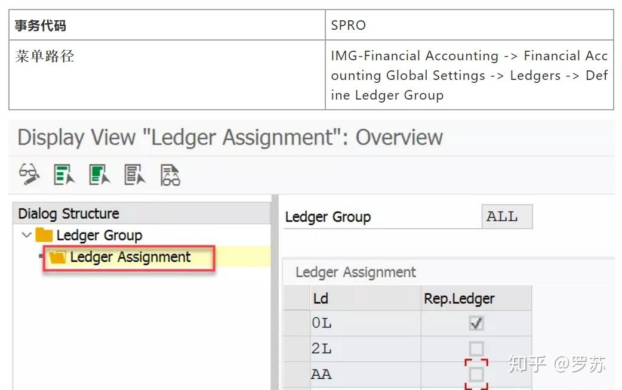The width and height of the screenshot is (622, 390).
Task: Collapse the Ledger Group tree node
Action: click(26, 235)
